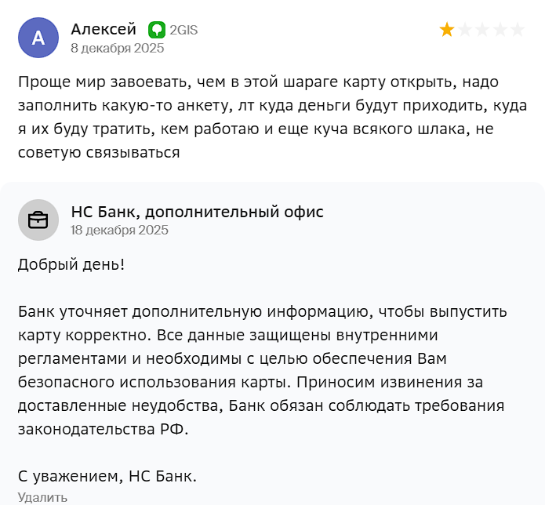Click the review text starting with Проще мир
Image resolution: width=545 pixels, height=505 pixels.
pyautogui.click(x=259, y=116)
